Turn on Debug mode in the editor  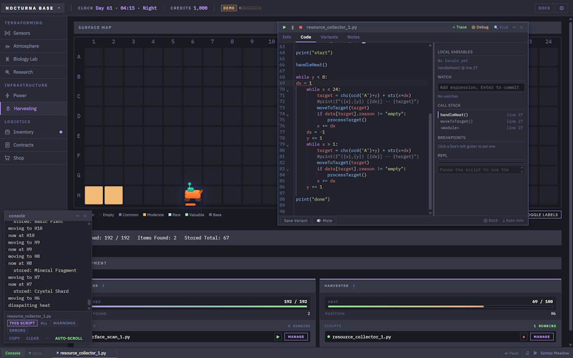(480, 27)
